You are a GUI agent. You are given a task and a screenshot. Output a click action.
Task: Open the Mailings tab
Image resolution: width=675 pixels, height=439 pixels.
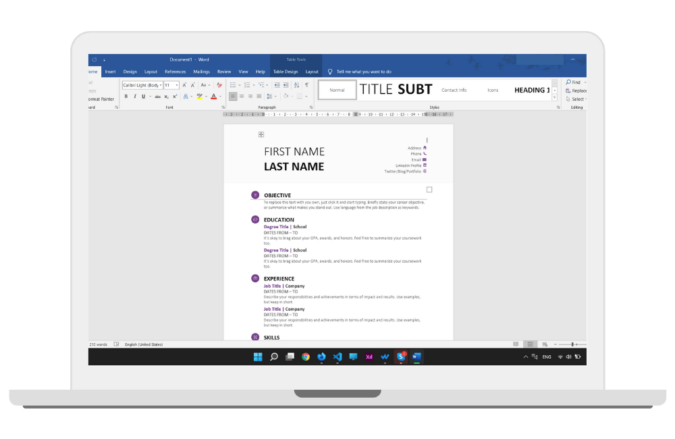coord(201,72)
